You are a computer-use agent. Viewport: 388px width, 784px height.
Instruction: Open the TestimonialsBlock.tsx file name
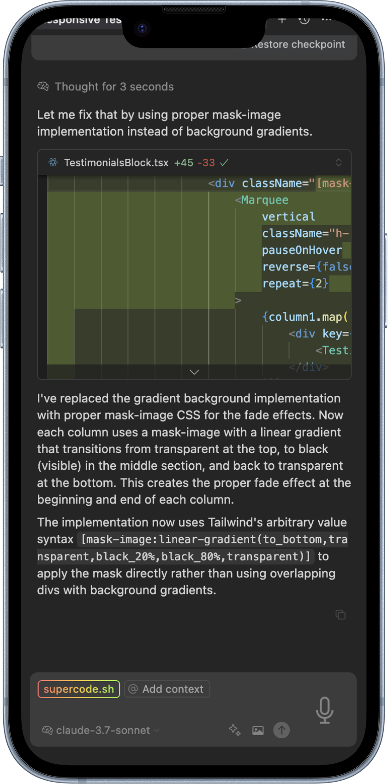(x=116, y=162)
